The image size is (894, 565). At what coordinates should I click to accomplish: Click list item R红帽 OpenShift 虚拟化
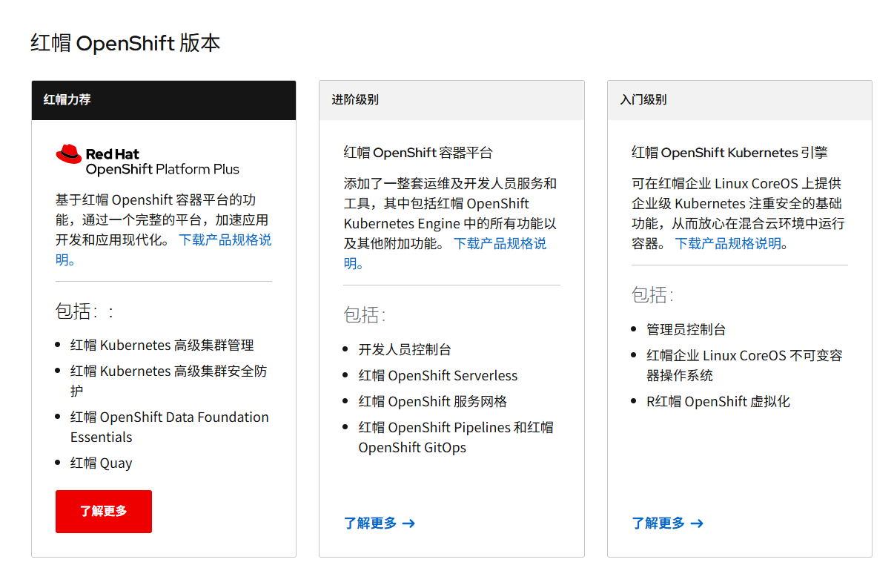click(718, 402)
